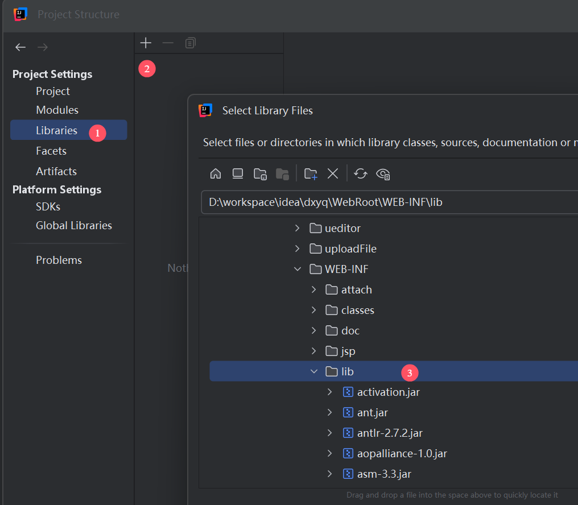Open Modules in Project Settings
The image size is (578, 505).
click(57, 110)
